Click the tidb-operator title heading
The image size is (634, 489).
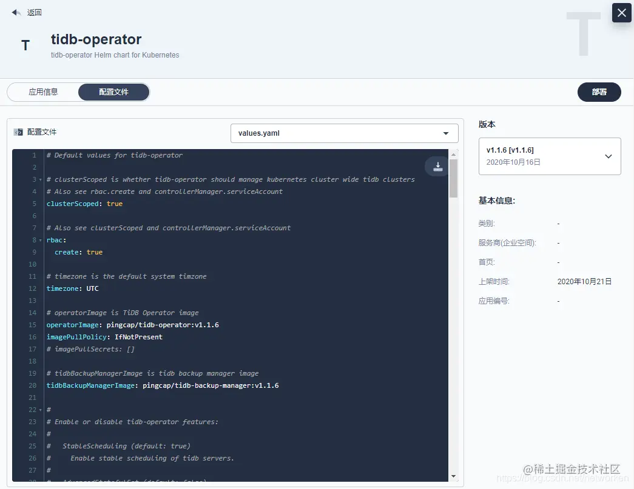click(x=96, y=39)
